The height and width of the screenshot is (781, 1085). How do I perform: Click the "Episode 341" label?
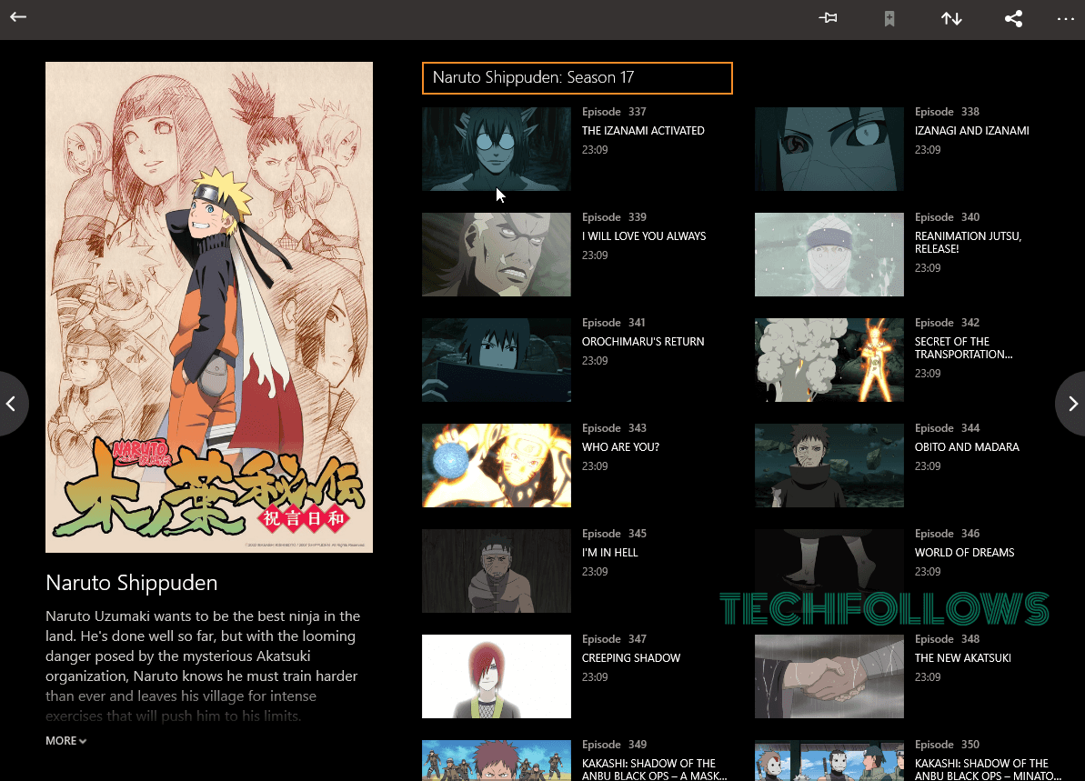pyautogui.click(x=614, y=323)
